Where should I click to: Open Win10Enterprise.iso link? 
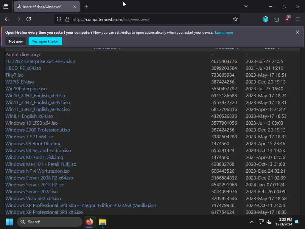click(26, 89)
